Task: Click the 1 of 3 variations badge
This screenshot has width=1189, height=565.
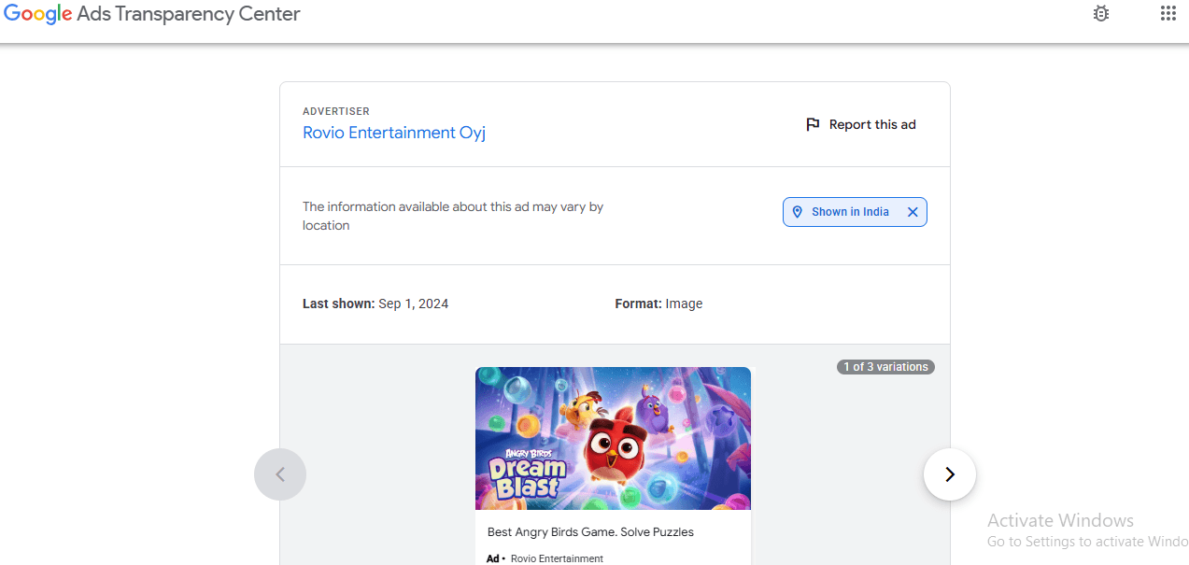Action: (885, 367)
